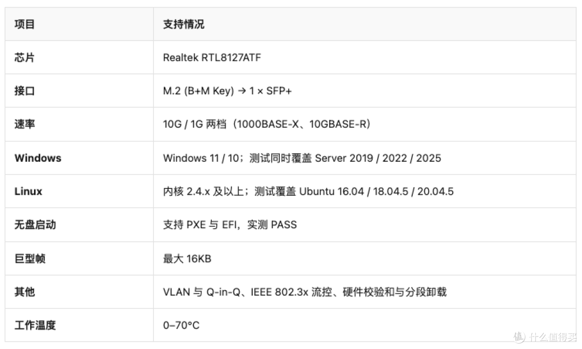
Task: Click the 项目 column header
Action: click(79, 24)
